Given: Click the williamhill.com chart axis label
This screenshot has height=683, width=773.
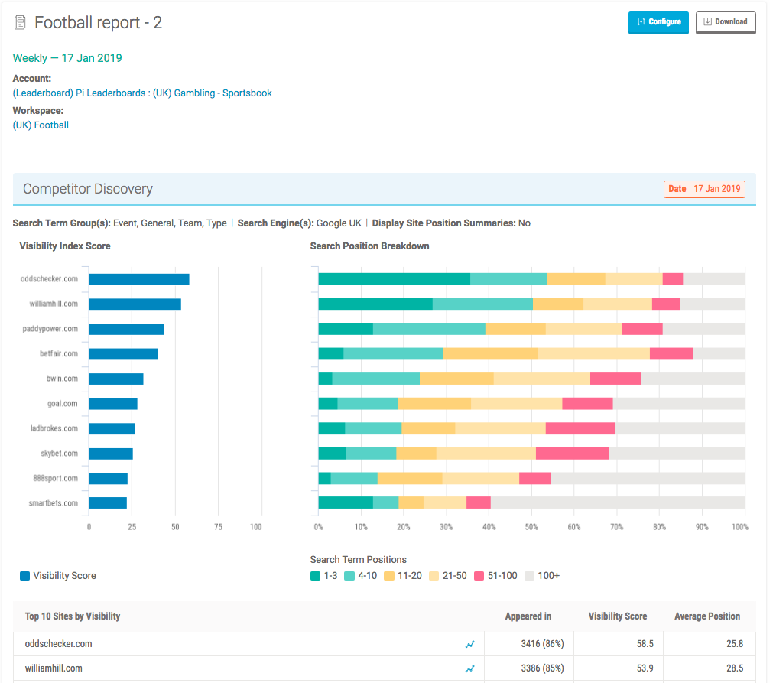Looking at the screenshot, I should (x=54, y=304).
